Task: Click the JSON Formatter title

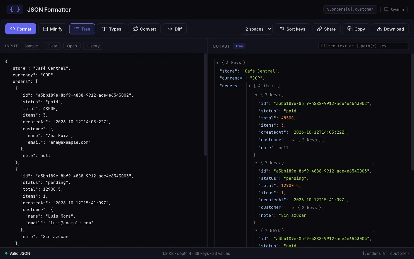Action: (x=49, y=10)
